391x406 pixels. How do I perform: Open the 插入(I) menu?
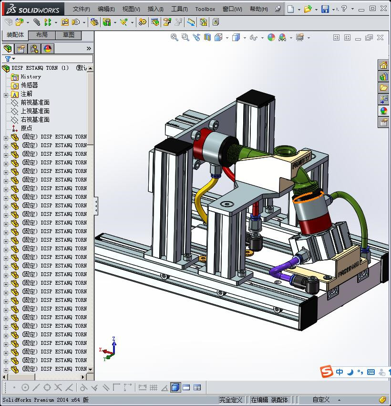point(155,9)
